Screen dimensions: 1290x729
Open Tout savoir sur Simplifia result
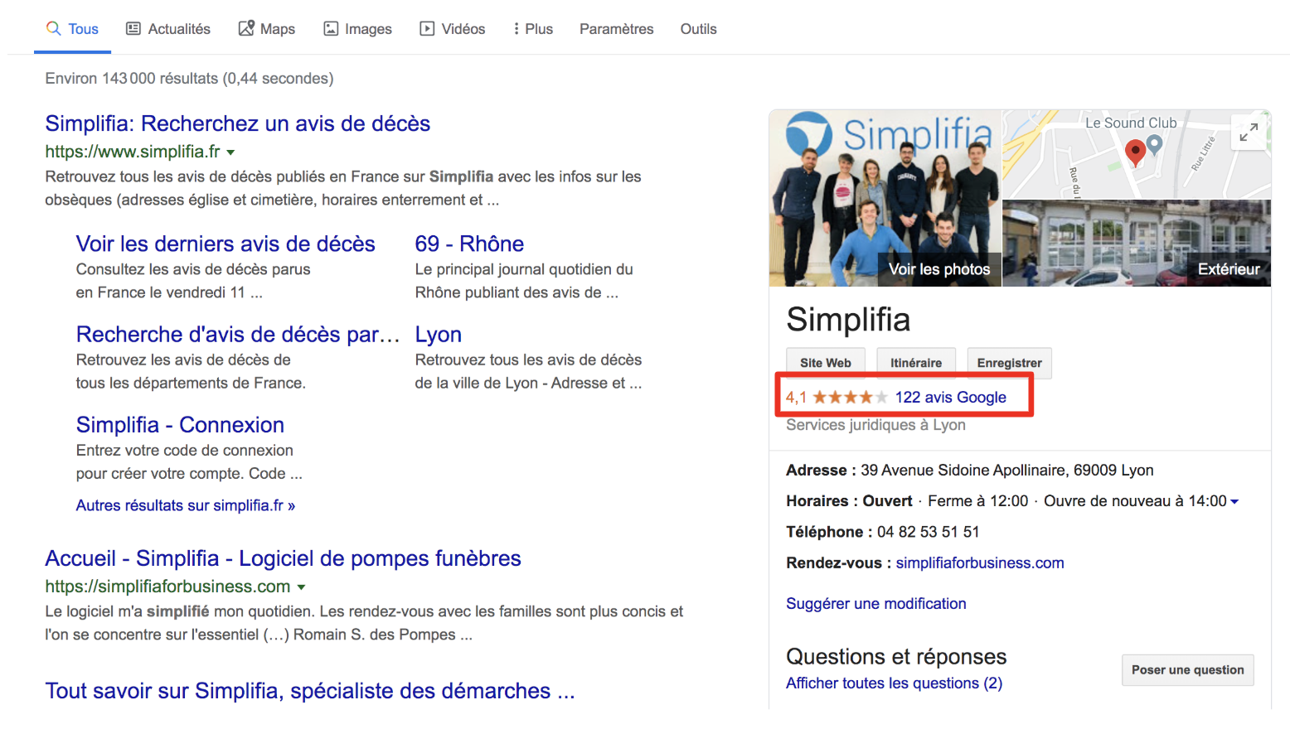310,691
